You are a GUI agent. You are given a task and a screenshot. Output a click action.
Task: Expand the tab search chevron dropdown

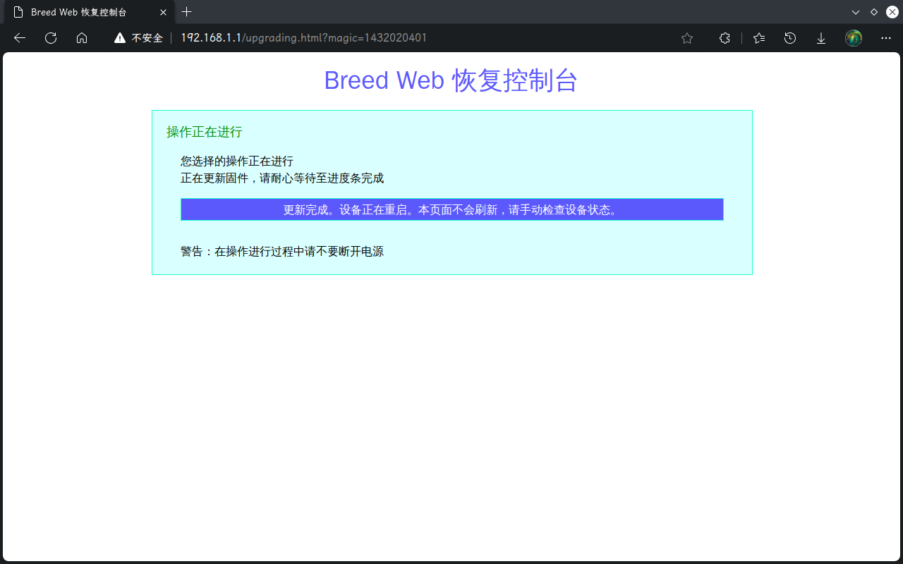point(856,12)
